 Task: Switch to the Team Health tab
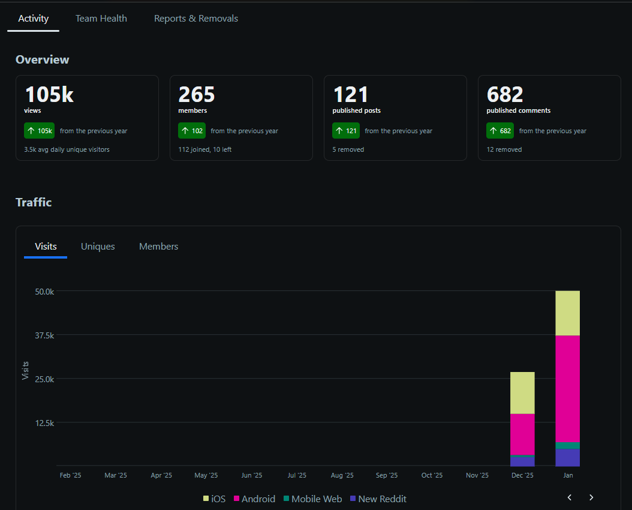tap(101, 18)
